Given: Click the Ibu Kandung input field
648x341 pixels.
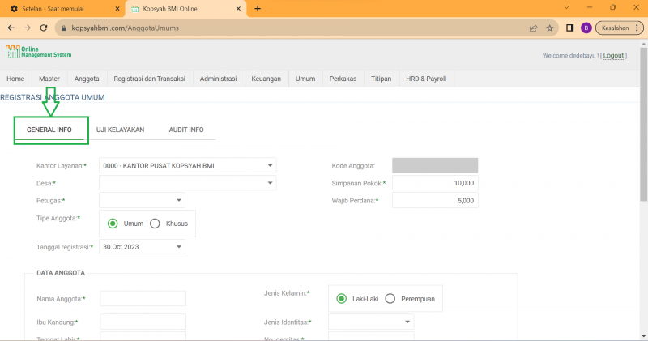Looking at the screenshot, I should pos(143,322).
